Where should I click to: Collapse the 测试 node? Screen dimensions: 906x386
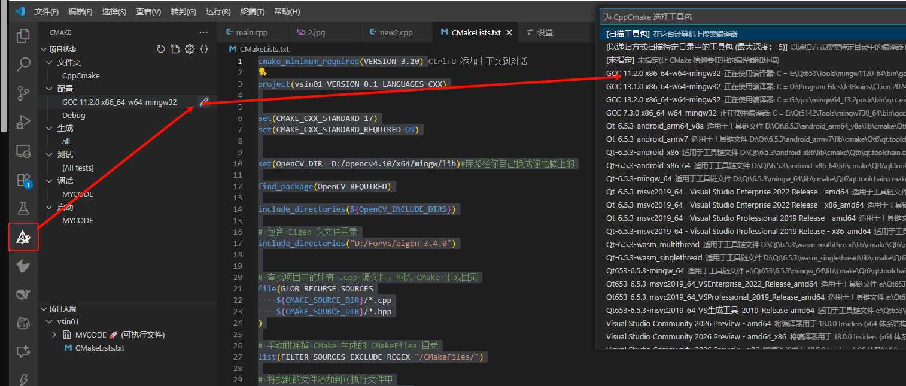click(49, 154)
